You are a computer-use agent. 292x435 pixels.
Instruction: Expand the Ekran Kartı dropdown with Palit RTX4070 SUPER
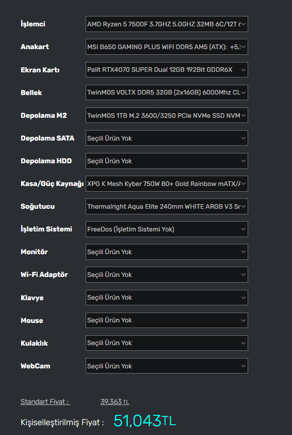pyautogui.click(x=167, y=70)
